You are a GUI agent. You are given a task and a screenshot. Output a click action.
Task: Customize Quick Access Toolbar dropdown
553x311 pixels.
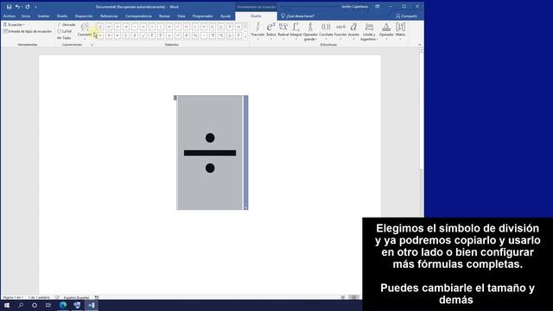click(35, 7)
